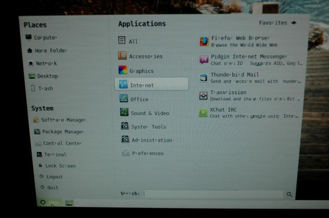Image resolution: width=329 pixels, height=218 pixels.
Task: Click the Trash can icon
Action: click(x=33, y=88)
